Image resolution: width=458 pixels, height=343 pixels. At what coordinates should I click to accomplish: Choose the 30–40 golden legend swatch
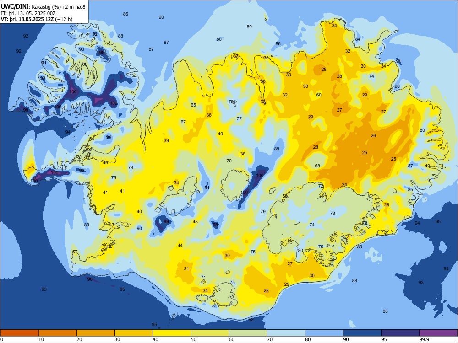click(134, 333)
